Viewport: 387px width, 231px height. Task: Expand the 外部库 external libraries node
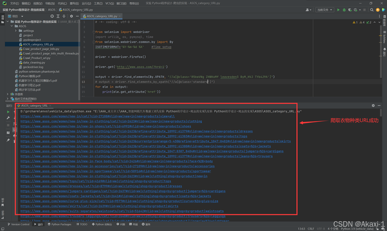[7, 94]
